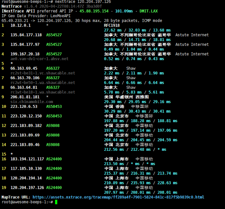Select hop 4 IP 199.167.20.18
The image size is (225, 209).
pyautogui.click(x=25, y=54)
